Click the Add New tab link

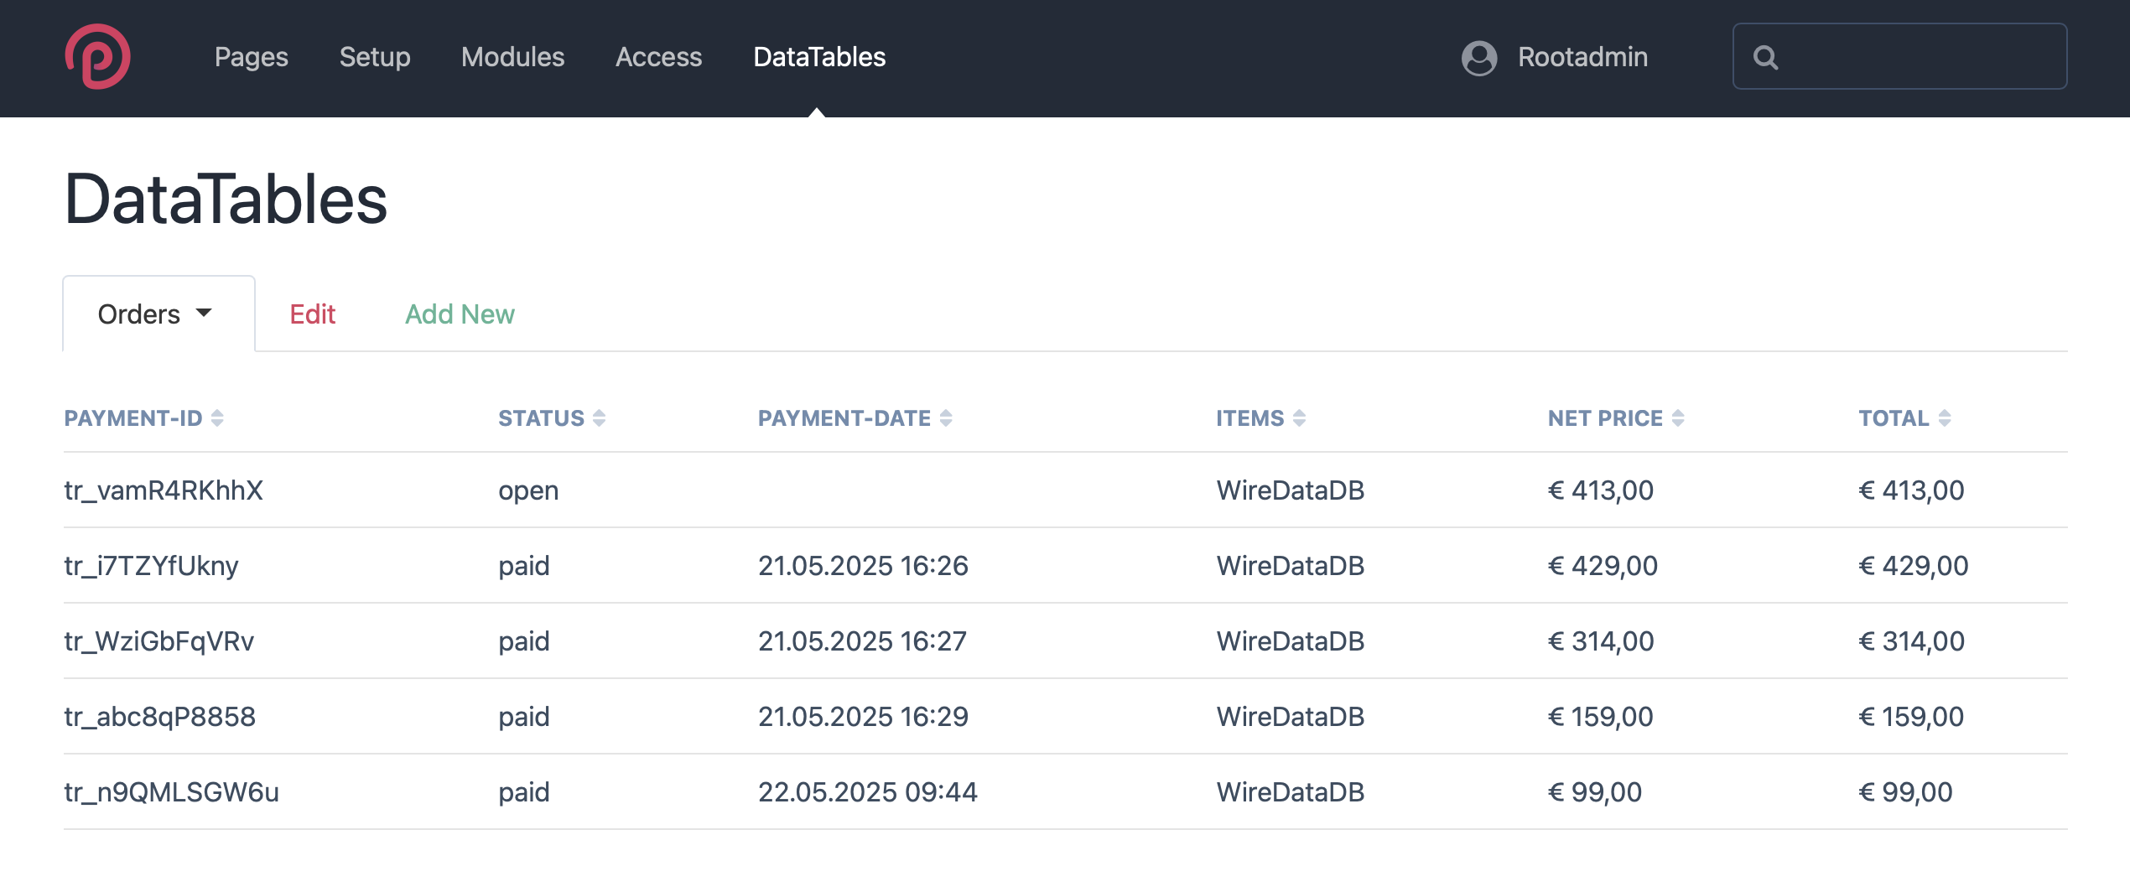(x=460, y=314)
